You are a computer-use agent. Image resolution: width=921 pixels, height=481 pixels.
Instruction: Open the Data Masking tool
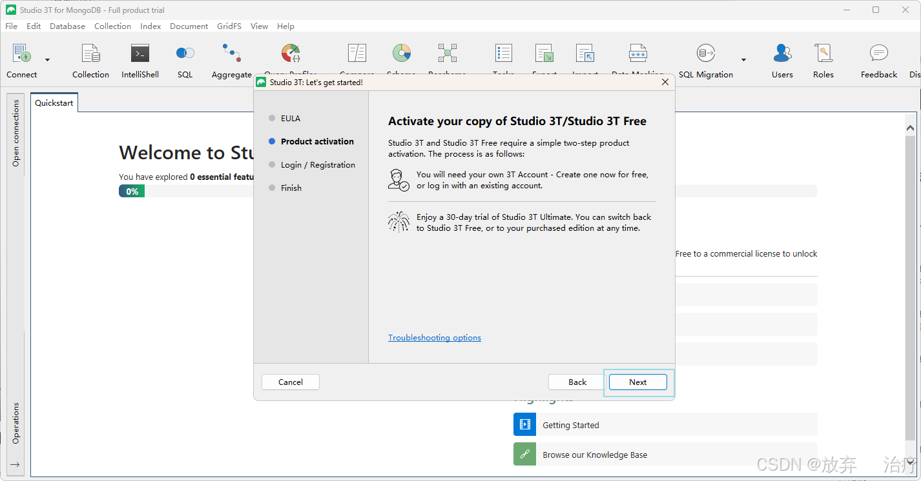click(637, 58)
